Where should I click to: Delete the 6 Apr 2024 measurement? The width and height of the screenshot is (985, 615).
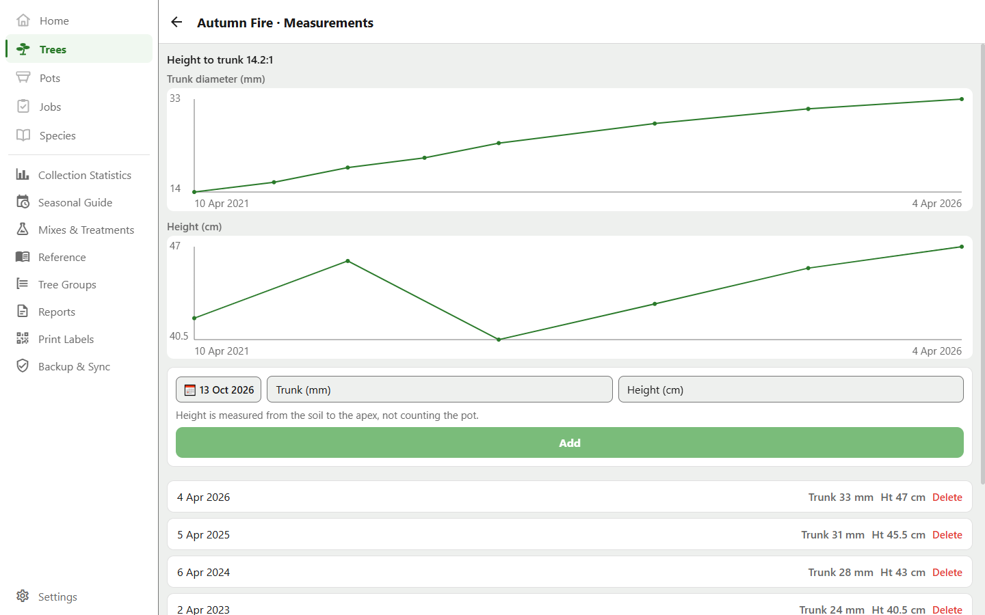point(947,573)
